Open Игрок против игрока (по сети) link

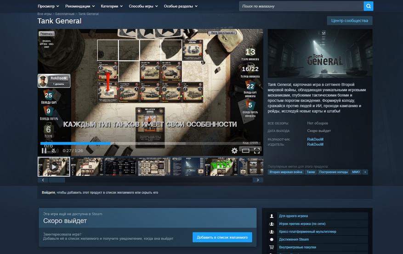(302, 224)
